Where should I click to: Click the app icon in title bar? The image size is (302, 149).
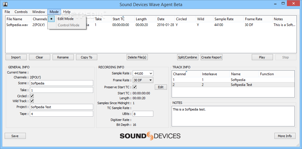click(x=5, y=4)
